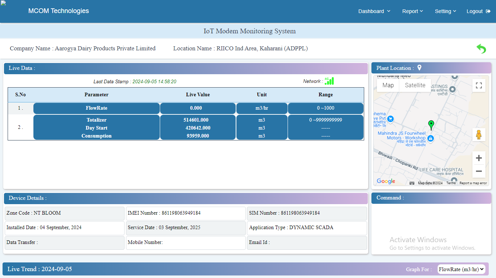This screenshot has width=496, height=278.
Task: Click the location pin icon beside Plant Location
Action: pos(419,68)
